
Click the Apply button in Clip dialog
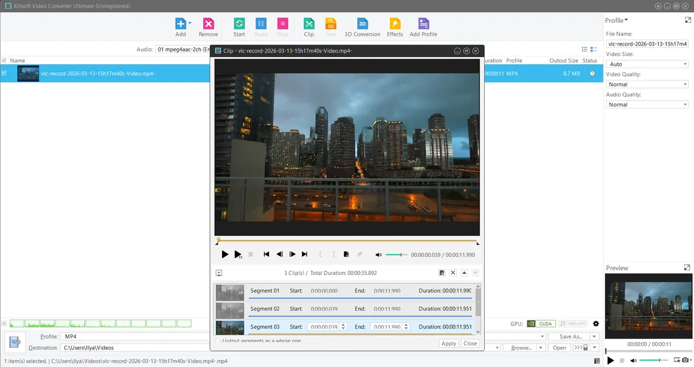tap(449, 343)
